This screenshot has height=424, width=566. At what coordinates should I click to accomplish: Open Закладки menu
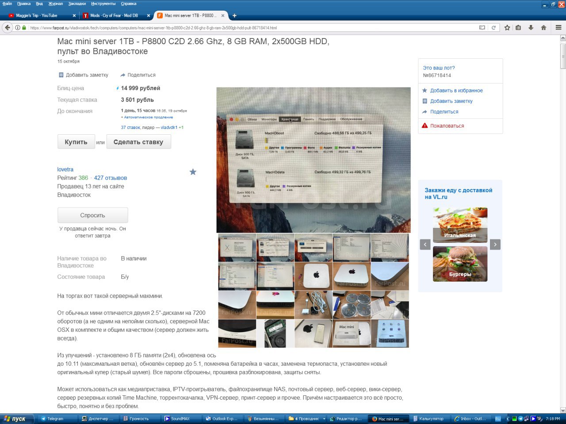77,4
